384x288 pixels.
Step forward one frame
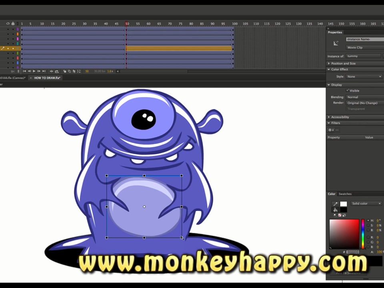(39, 71)
